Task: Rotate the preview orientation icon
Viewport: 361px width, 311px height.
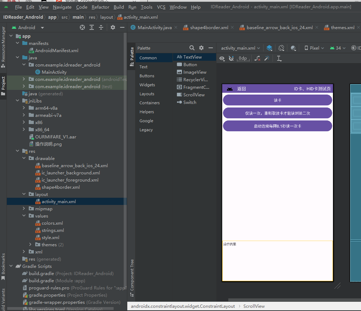Action: pos(281,48)
